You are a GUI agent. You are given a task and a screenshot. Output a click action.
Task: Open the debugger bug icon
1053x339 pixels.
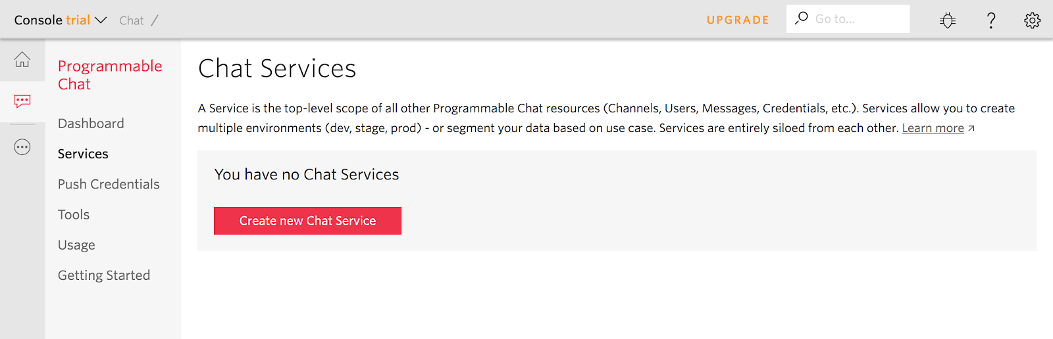coord(948,20)
